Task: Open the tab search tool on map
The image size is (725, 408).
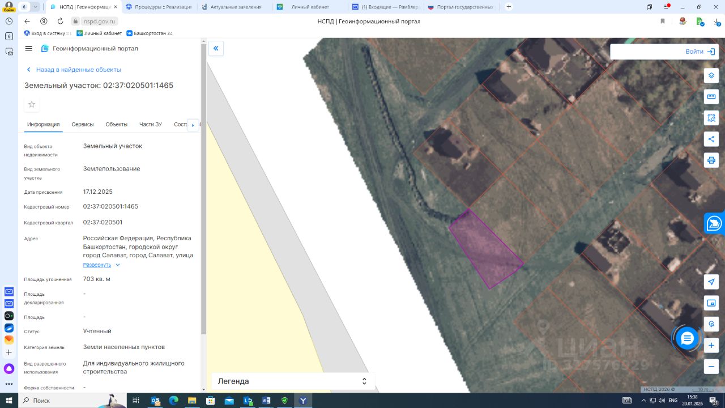Action: click(711, 324)
